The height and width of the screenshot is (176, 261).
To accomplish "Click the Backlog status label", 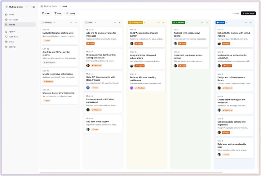I will click(x=47, y=23).
